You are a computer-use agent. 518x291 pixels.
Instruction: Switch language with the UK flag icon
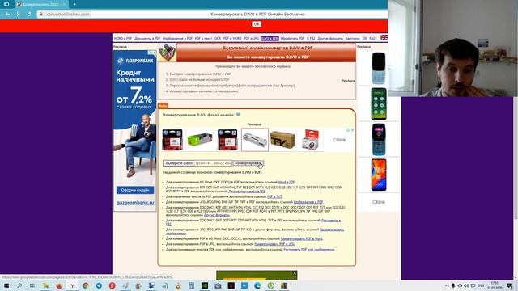384,38
